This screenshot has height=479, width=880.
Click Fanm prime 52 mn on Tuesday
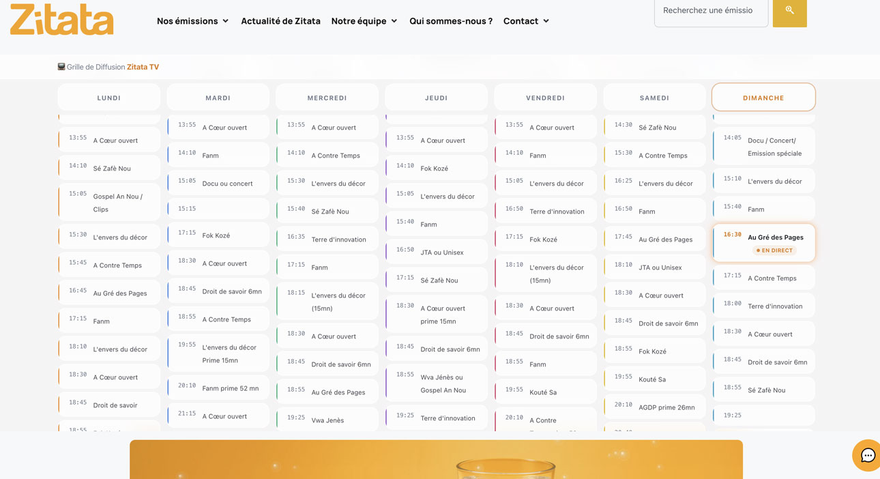(x=230, y=388)
